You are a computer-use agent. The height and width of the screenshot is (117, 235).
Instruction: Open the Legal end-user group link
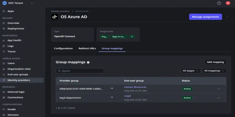coord(128,96)
